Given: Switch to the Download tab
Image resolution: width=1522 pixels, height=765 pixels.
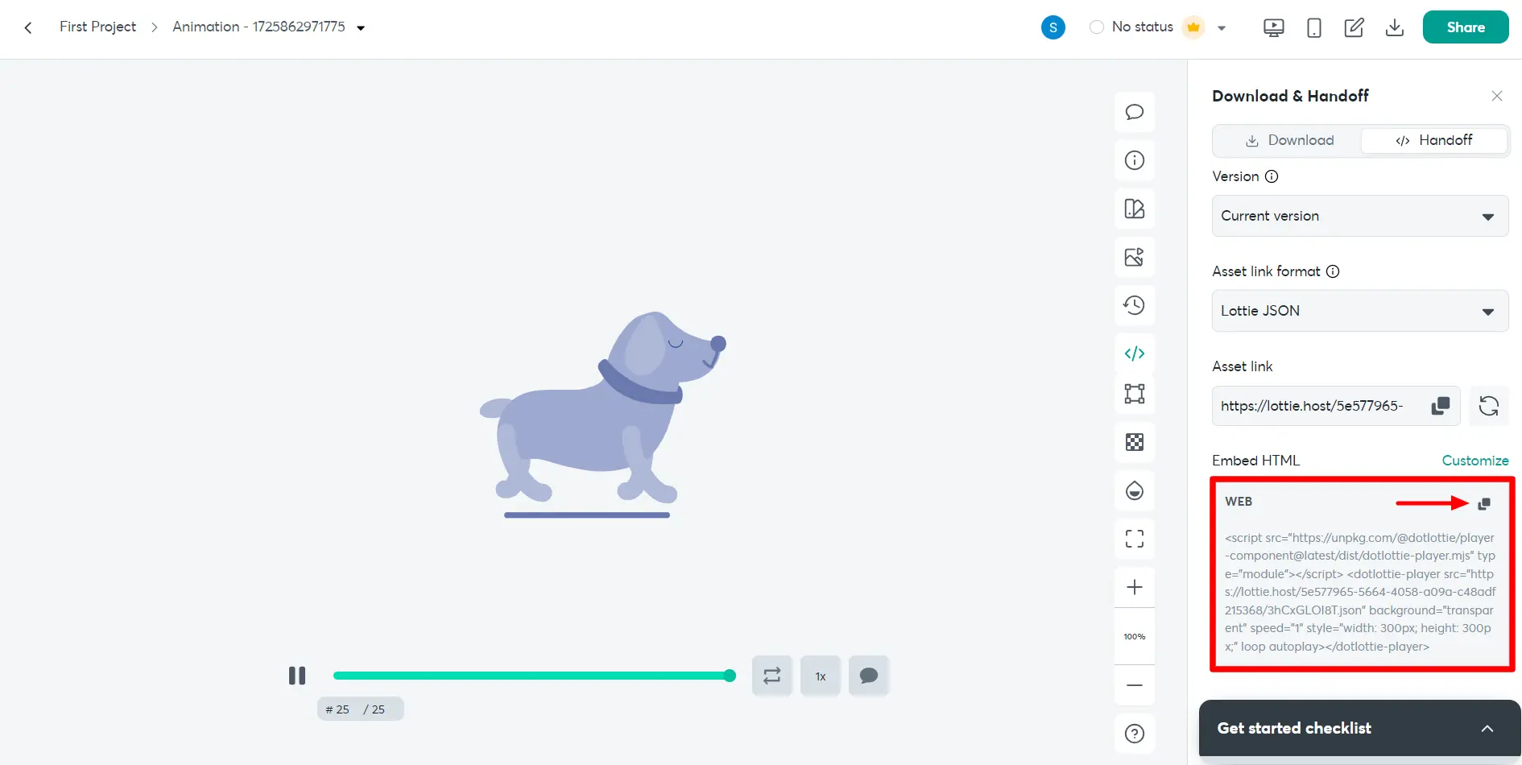Looking at the screenshot, I should (1288, 140).
